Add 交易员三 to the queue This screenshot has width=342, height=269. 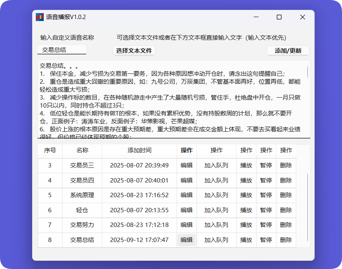coord(216,165)
